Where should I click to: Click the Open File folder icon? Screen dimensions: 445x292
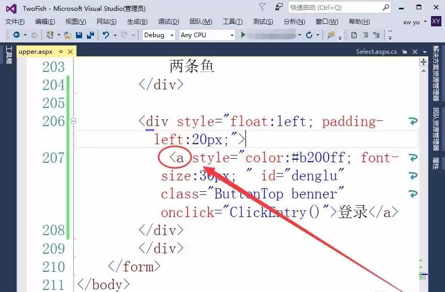coord(68,35)
